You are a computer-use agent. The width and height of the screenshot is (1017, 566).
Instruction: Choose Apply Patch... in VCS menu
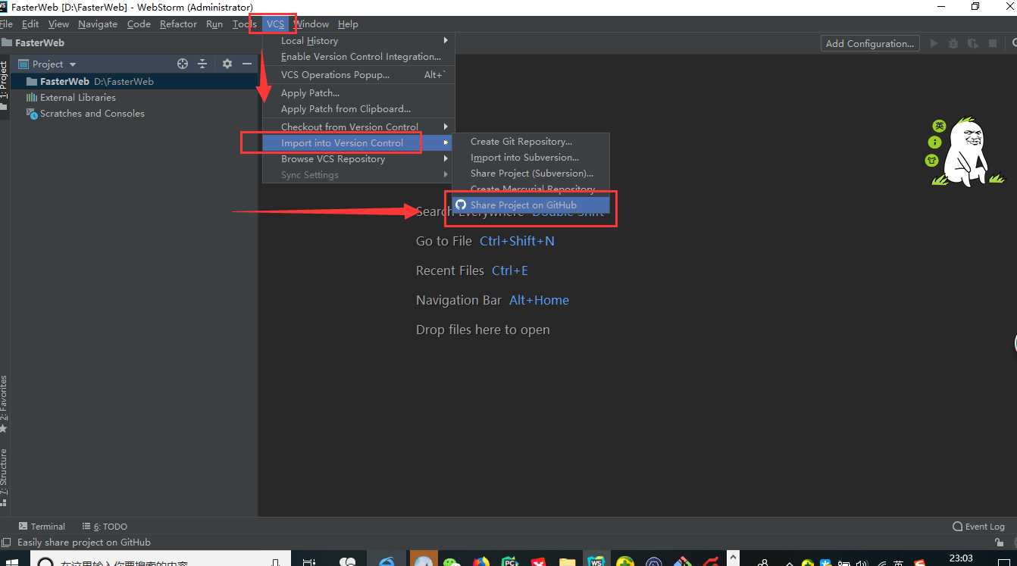coord(358,93)
